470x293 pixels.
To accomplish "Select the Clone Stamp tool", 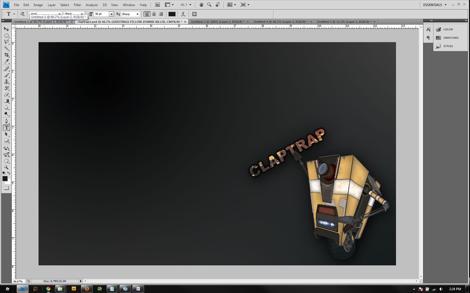I will pyautogui.click(x=6, y=82).
